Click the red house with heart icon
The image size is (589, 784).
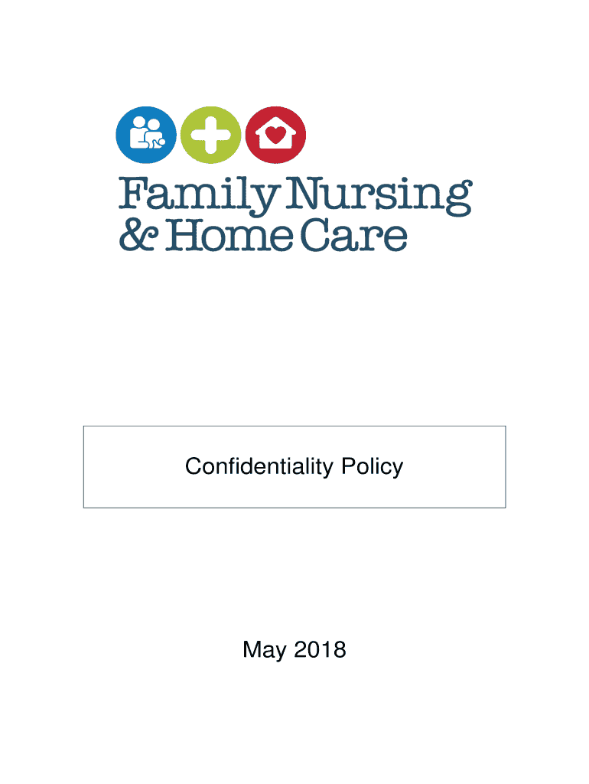[276, 136]
